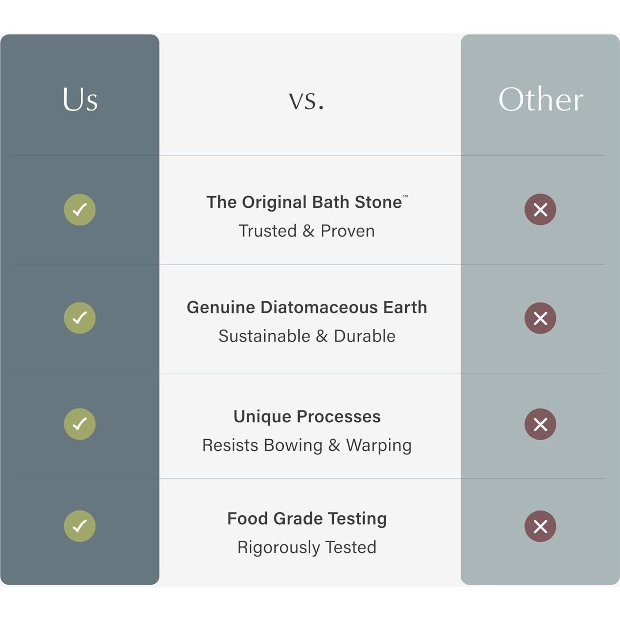Click the trademark symbol after Bath Stone
Image resolution: width=620 pixels, height=620 pixels.
pyautogui.click(x=405, y=196)
